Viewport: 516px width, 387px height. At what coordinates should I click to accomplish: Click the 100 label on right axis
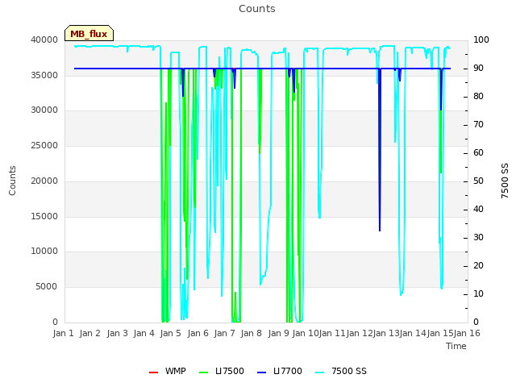(481, 40)
